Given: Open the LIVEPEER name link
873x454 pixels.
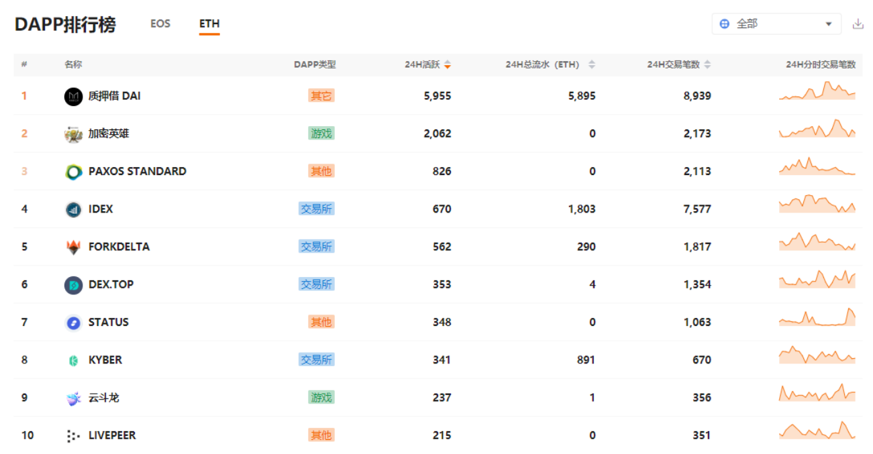Looking at the screenshot, I should (x=112, y=435).
